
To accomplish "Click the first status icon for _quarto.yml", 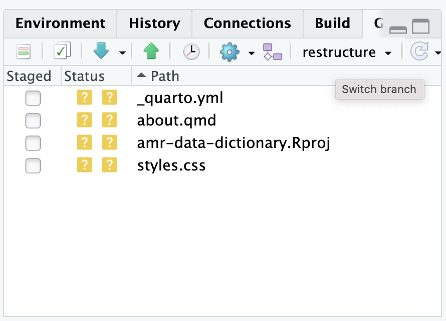I will (84, 97).
